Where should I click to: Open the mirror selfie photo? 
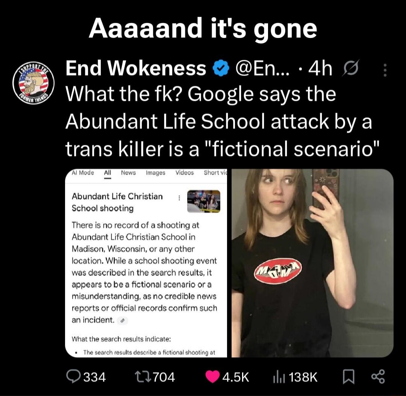pos(312,263)
